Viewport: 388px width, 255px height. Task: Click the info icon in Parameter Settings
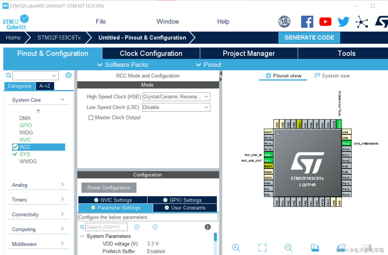[207, 227]
